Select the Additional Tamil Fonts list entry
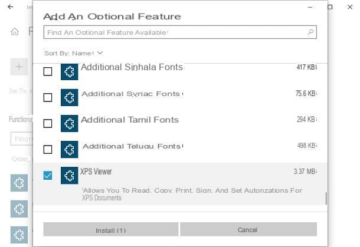Image resolution: width=360 pixels, height=247 pixels. coord(180,124)
